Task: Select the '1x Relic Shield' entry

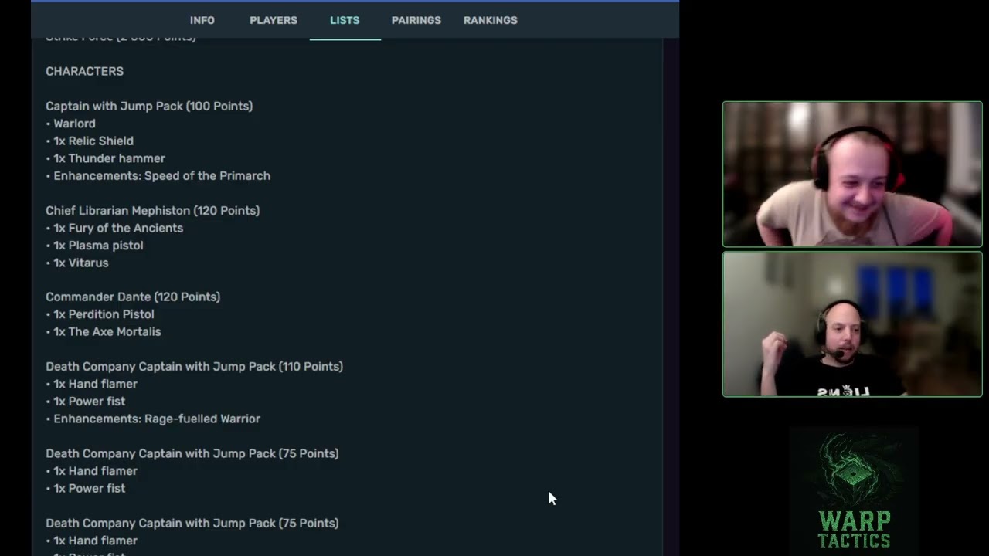Action: pos(90,141)
